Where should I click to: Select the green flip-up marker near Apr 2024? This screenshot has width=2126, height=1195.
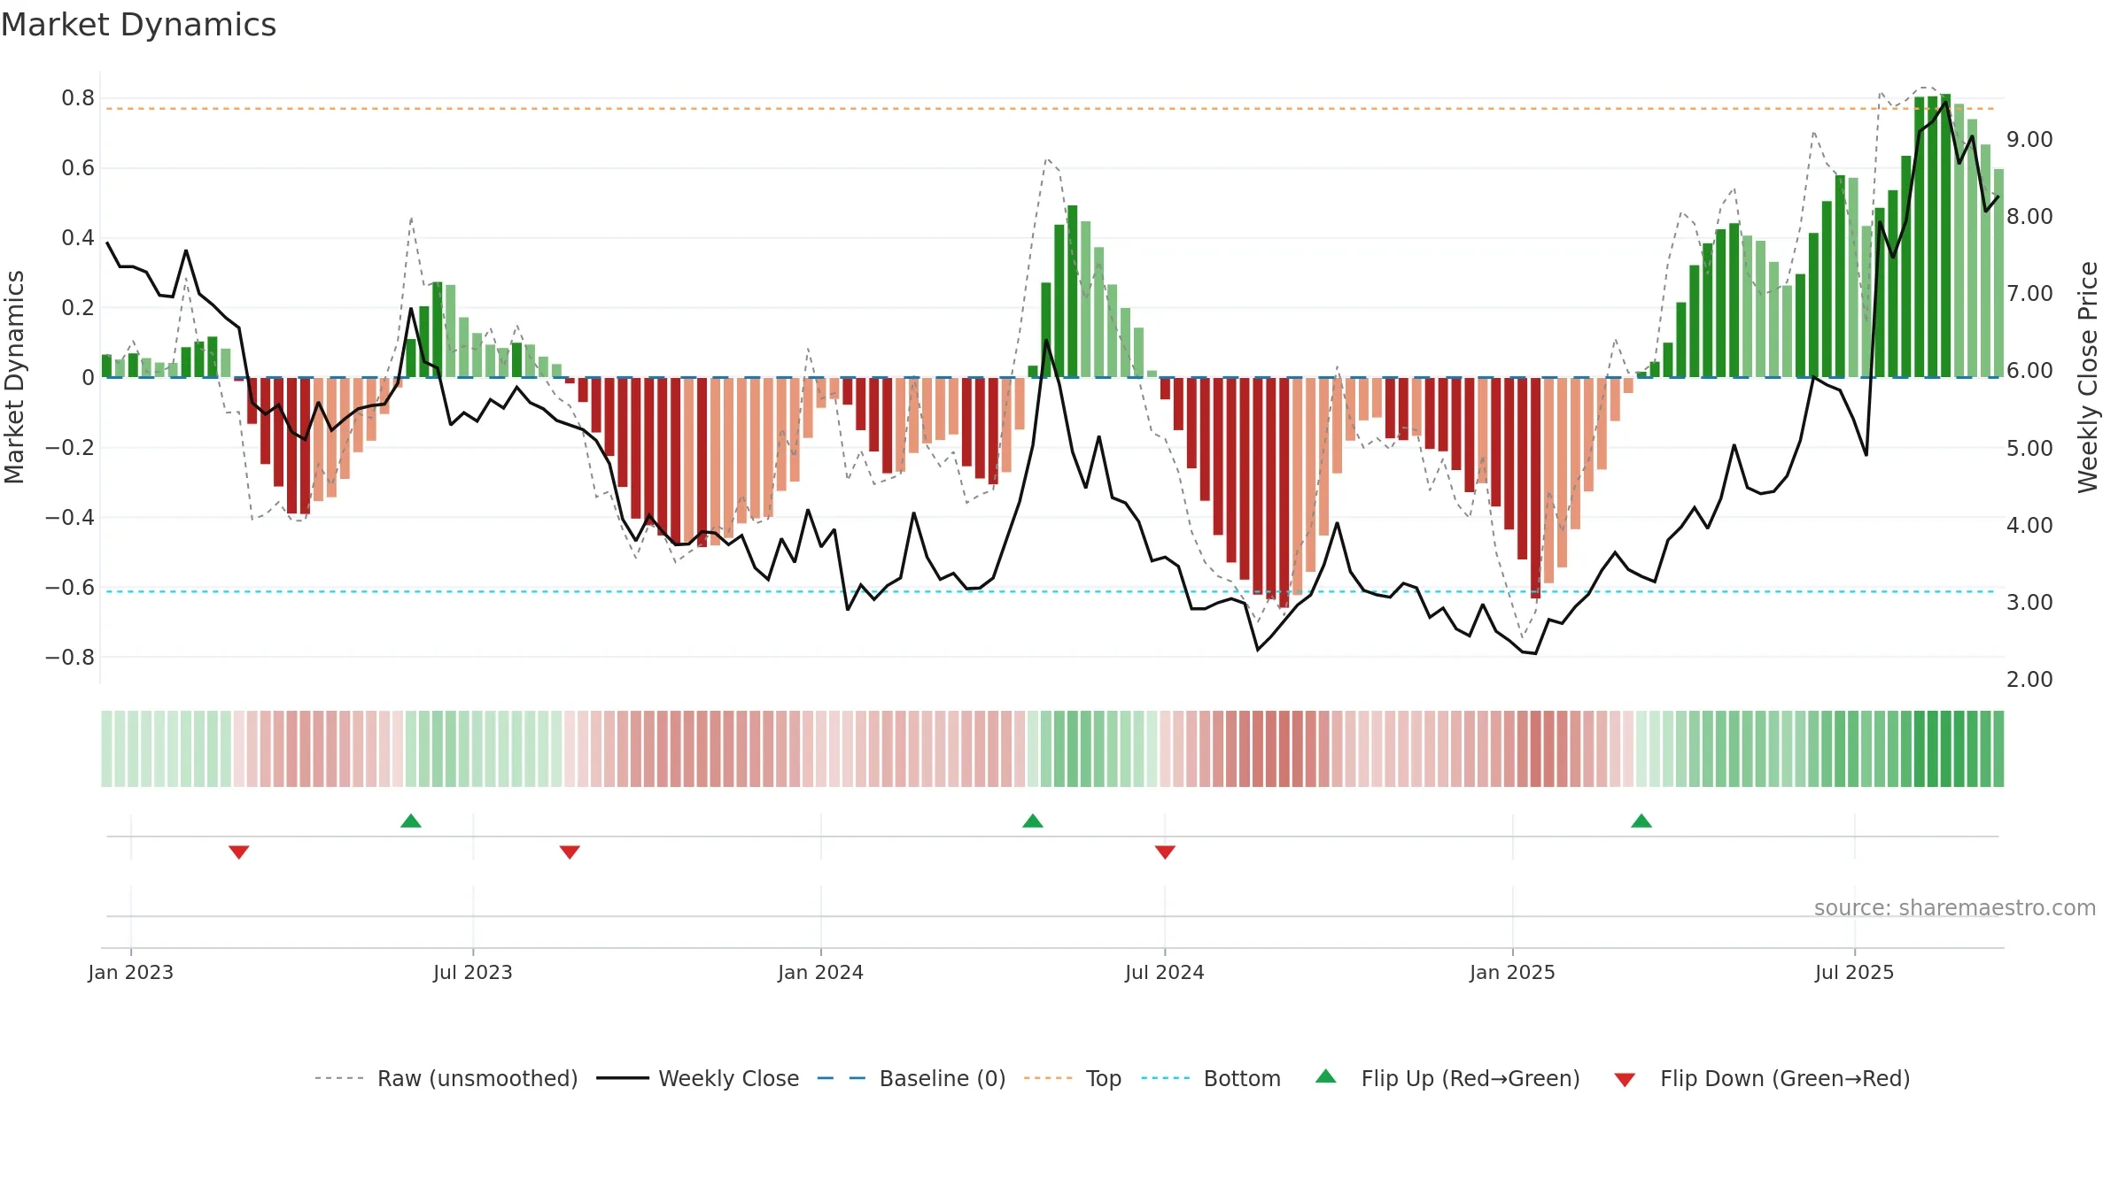click(1033, 821)
